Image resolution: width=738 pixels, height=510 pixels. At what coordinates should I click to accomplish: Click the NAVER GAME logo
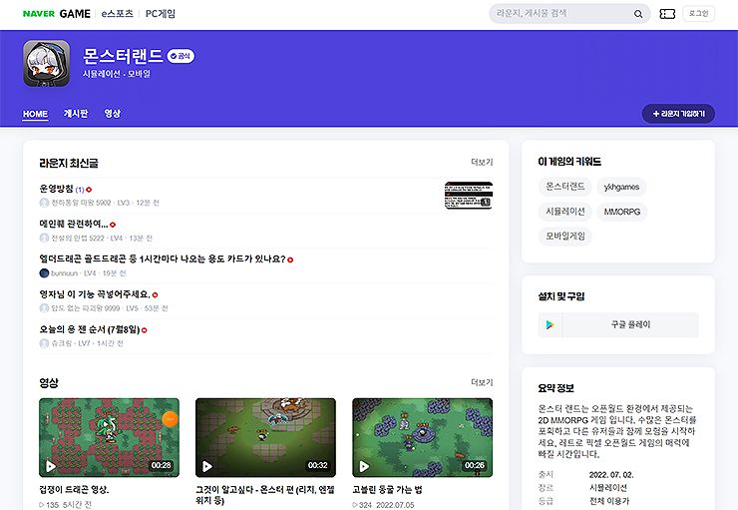57,14
